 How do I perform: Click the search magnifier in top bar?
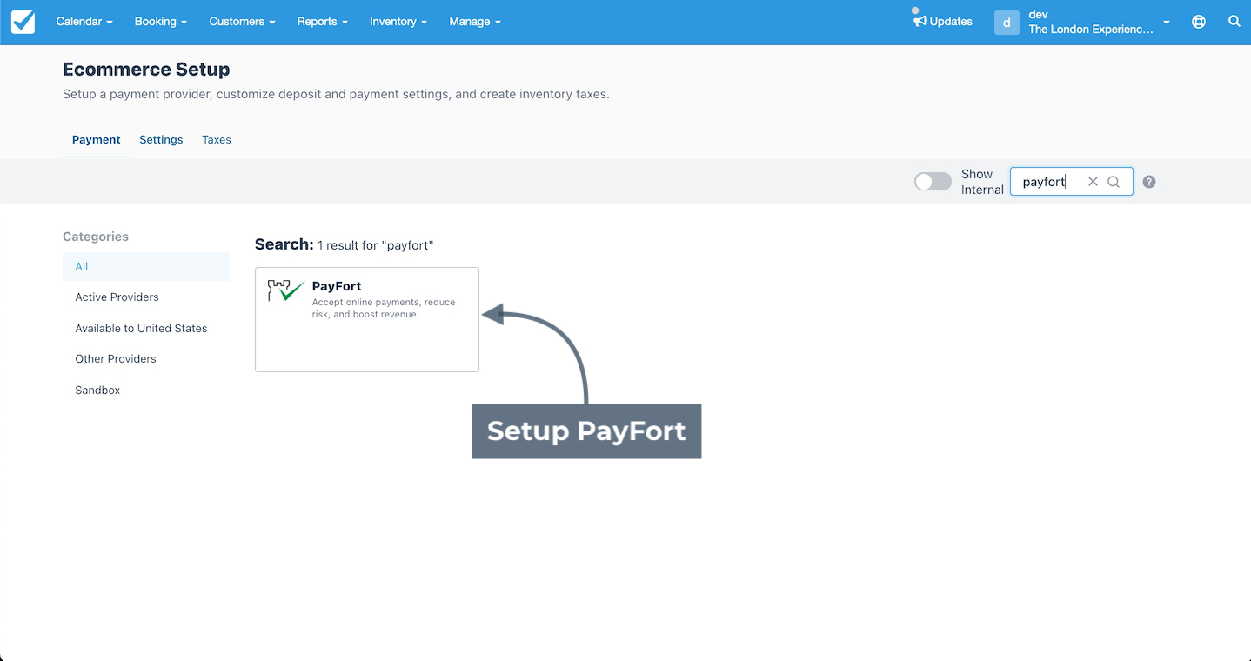1234,22
